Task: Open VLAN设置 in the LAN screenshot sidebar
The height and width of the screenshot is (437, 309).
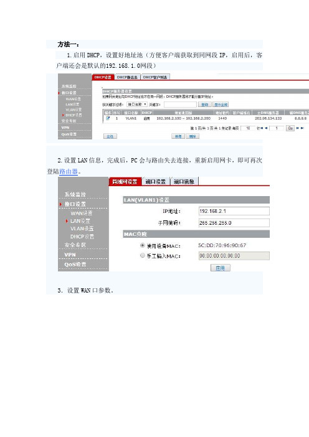Action: coord(82,228)
